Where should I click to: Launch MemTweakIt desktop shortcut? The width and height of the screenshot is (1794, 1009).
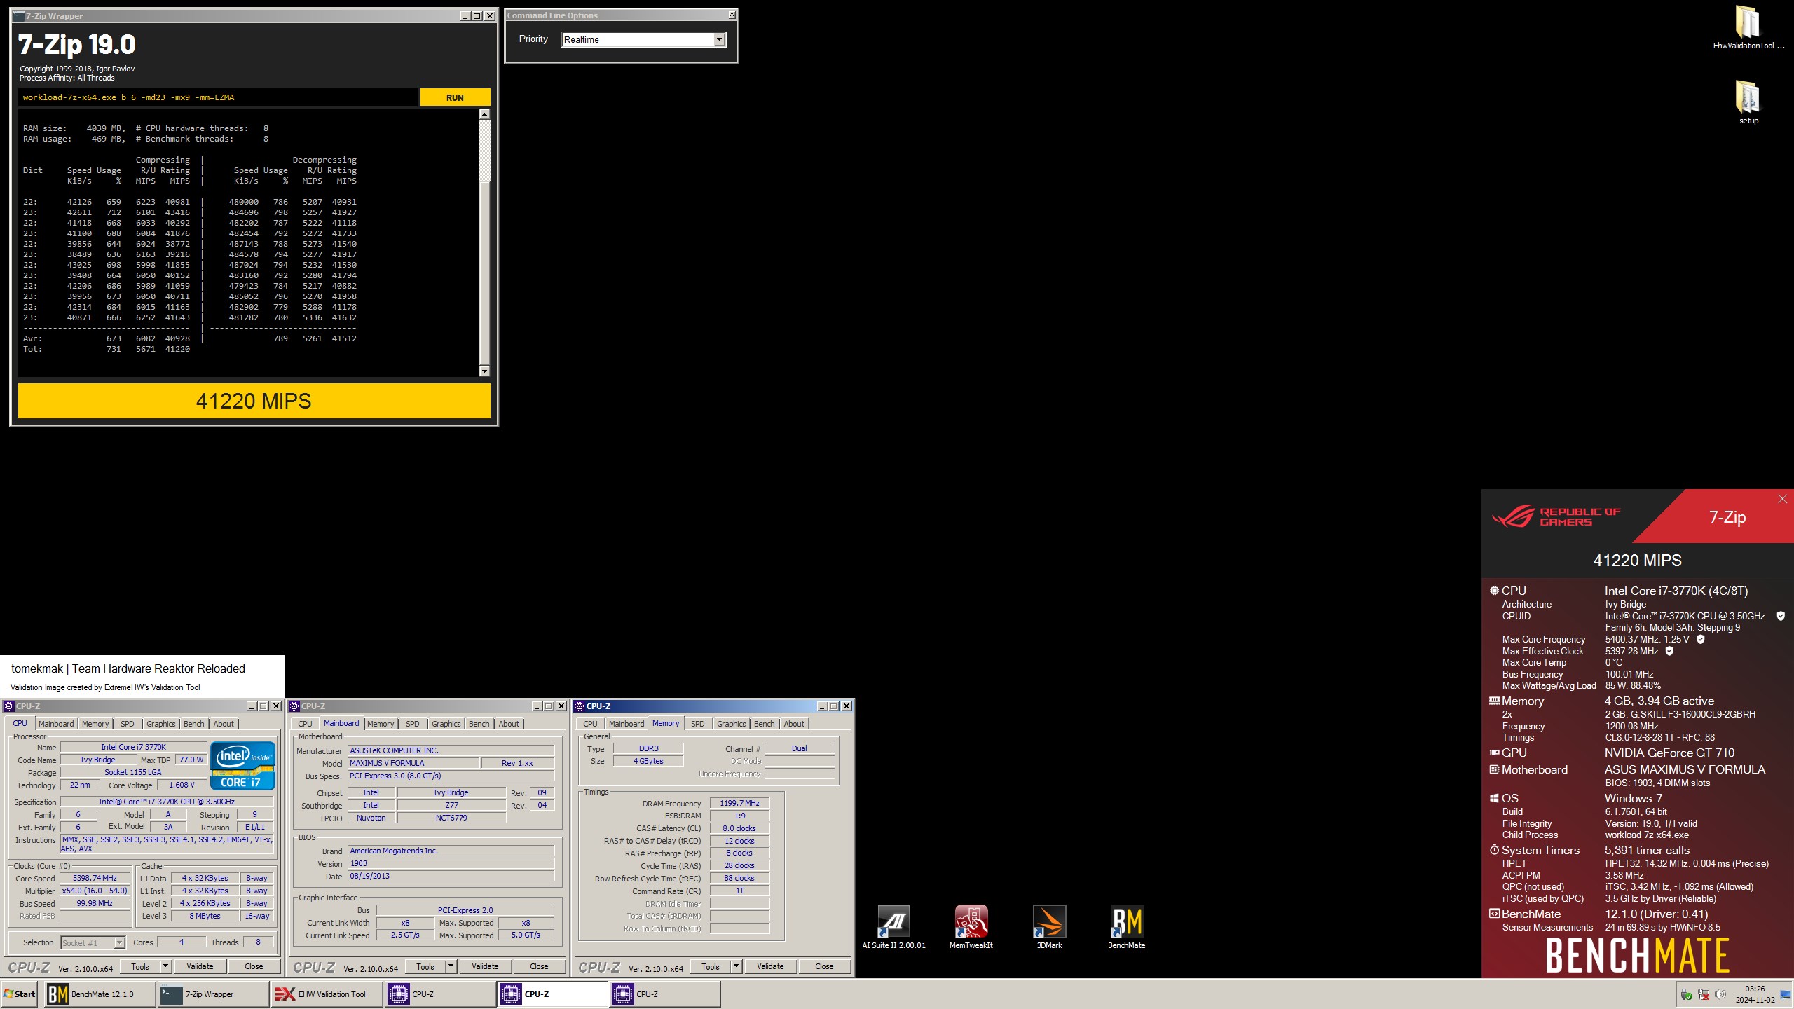[x=971, y=927]
